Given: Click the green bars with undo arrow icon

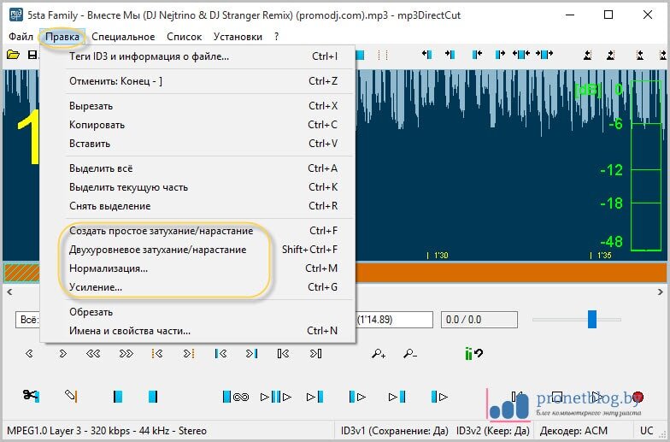Looking at the screenshot, I should [x=473, y=354].
